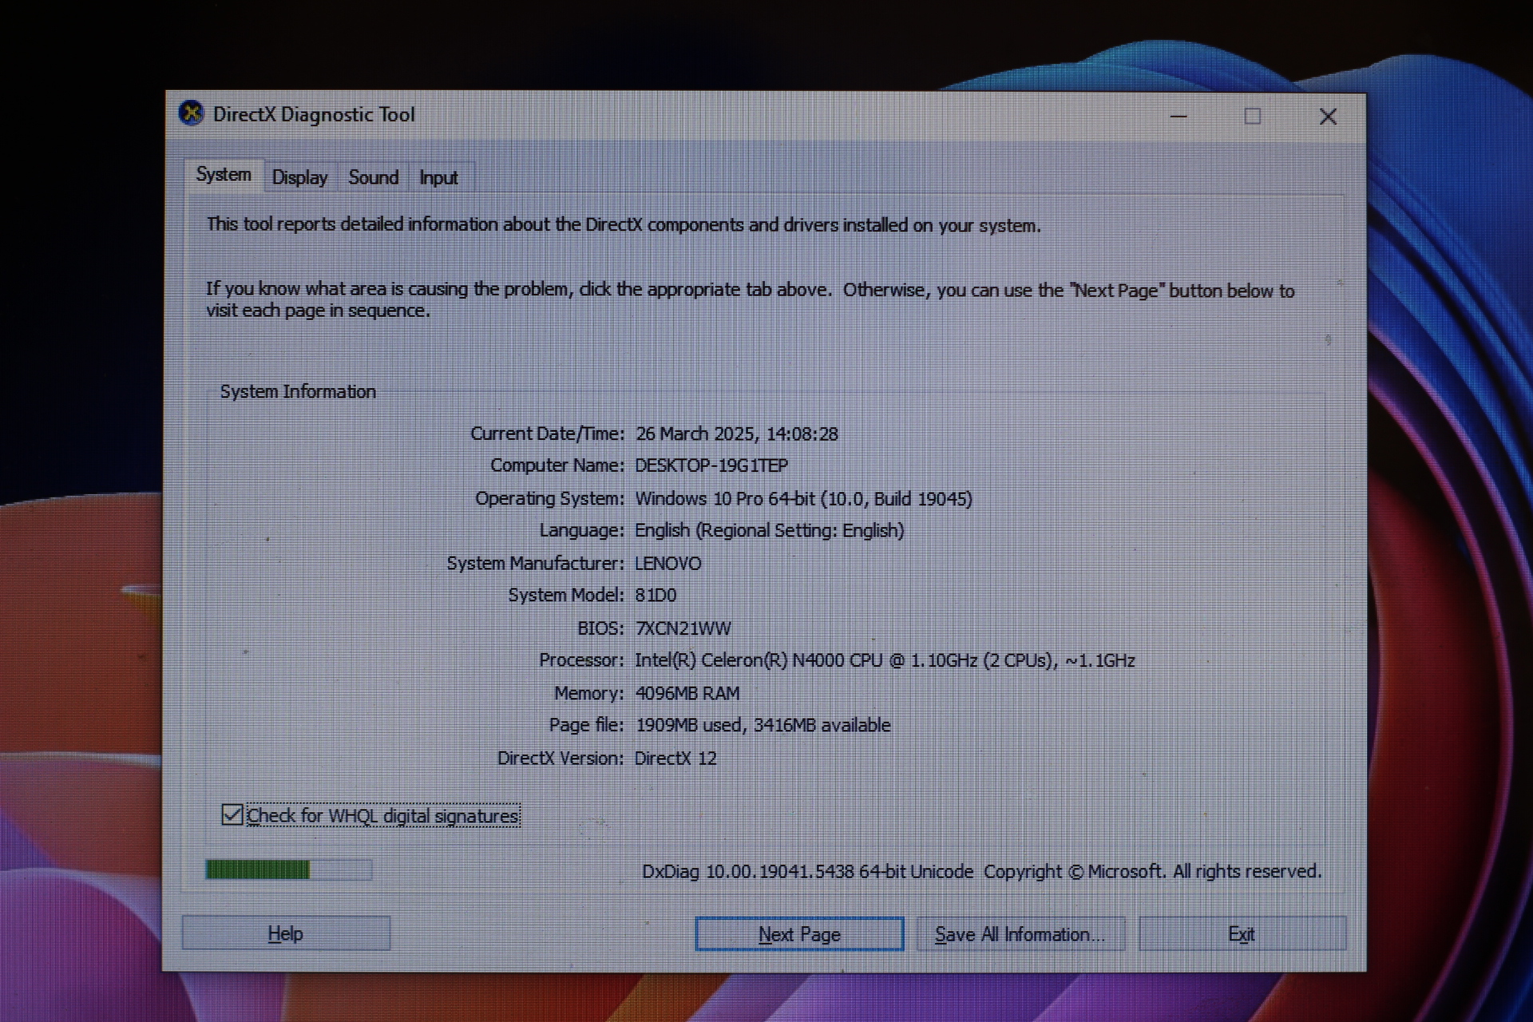
Task: Click the Computer Name value DESKTOP-19G1TEP
Action: (711, 465)
